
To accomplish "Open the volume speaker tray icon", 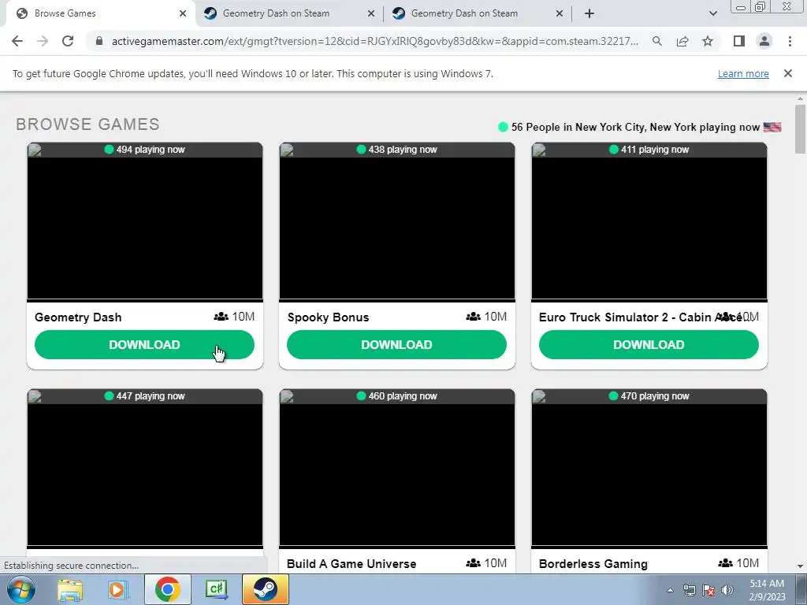I will click(x=727, y=590).
